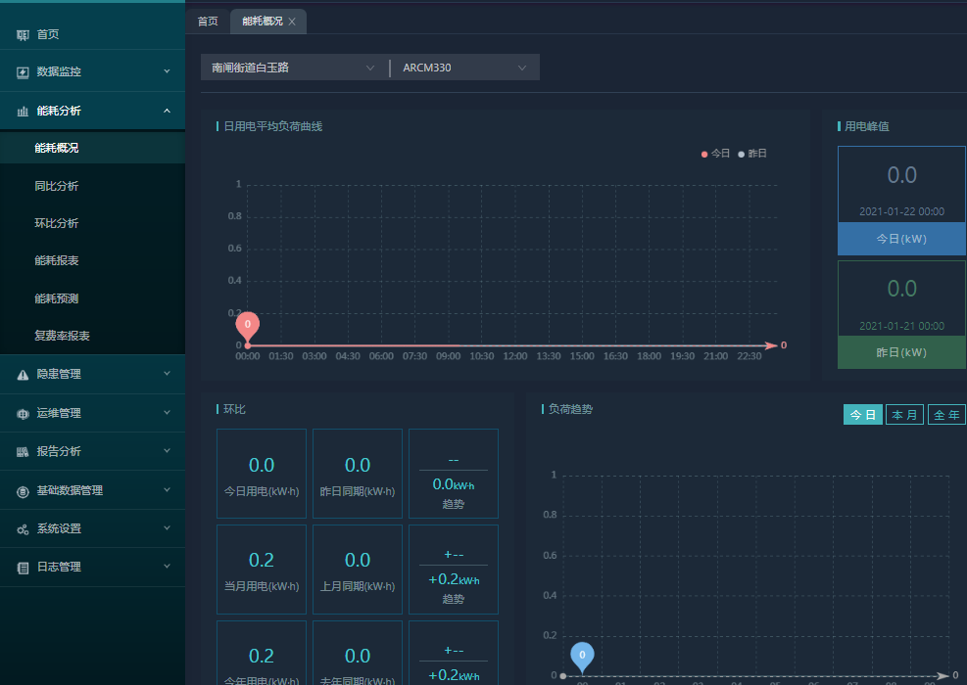
Task: Click the 数据监控 monitor icon
Action: pos(23,72)
